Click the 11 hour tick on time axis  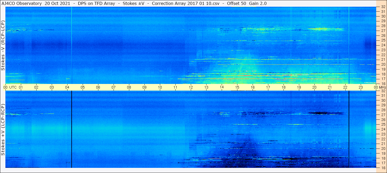pyautogui.click(x=175, y=87)
